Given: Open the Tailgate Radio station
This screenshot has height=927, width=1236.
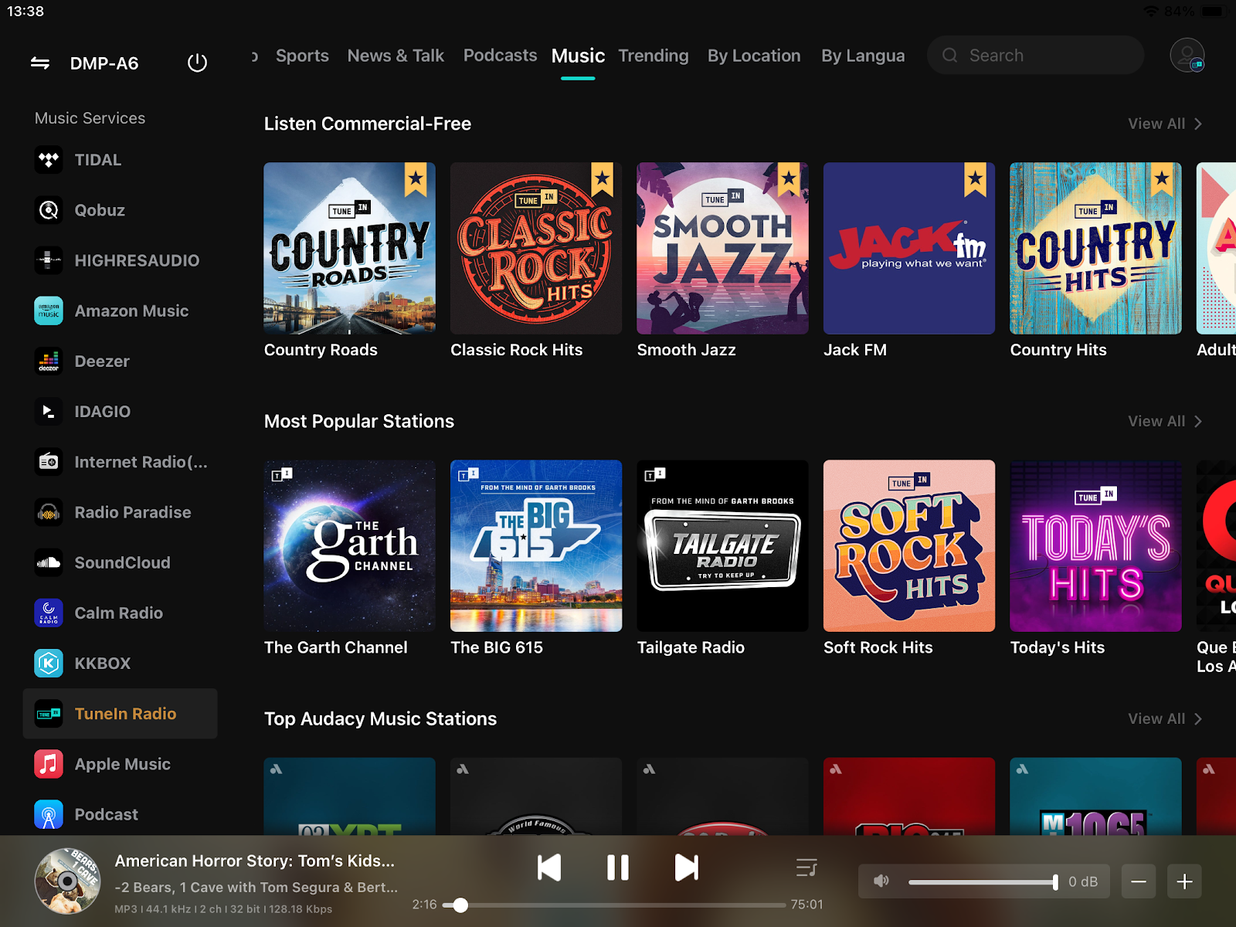Looking at the screenshot, I should point(722,546).
